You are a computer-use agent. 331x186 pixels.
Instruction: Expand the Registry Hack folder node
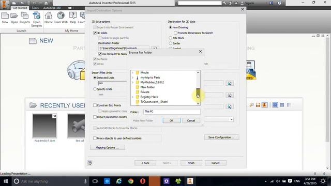[x=133, y=97]
